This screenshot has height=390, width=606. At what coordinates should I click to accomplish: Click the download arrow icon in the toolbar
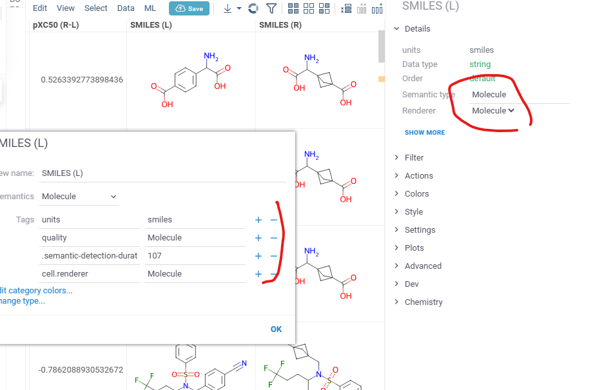228,8
